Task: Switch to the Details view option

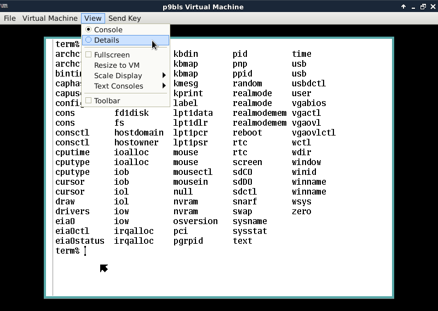Action: (106, 40)
